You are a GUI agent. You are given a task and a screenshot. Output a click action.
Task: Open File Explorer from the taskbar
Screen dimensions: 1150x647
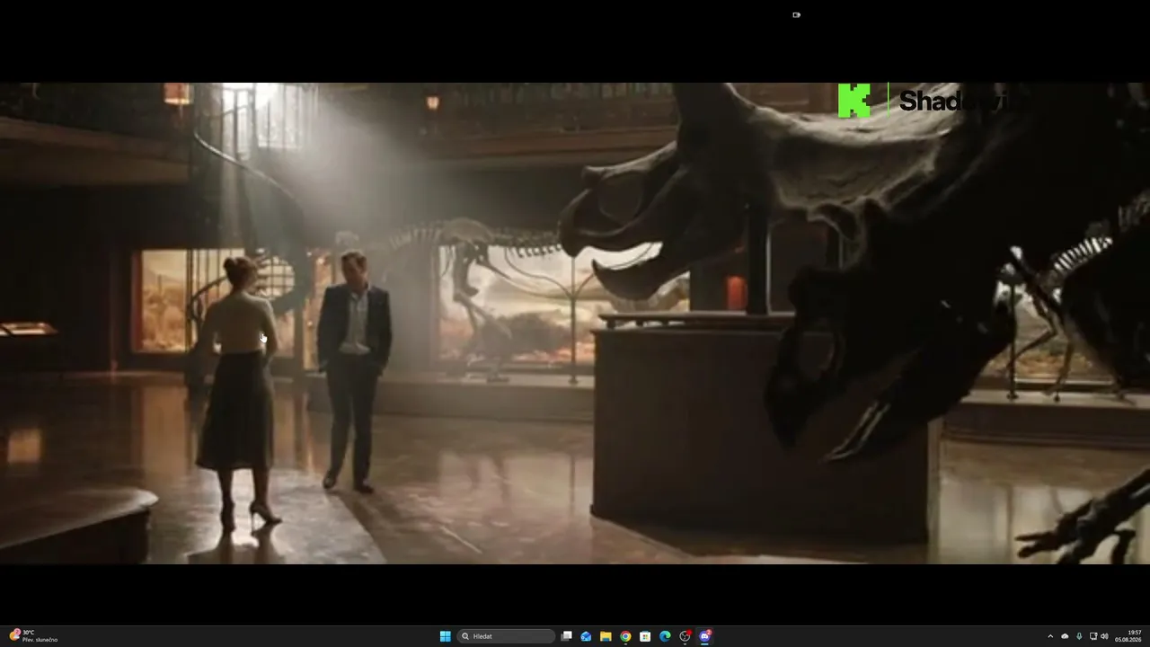[606, 636]
